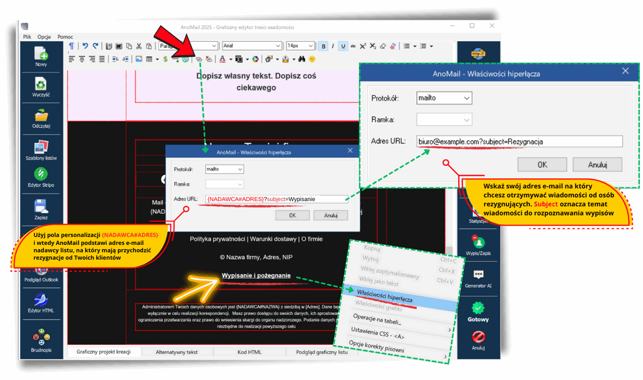The image size is (643, 380).
Task: Click the green dollar sign icon
Action: tap(166, 59)
